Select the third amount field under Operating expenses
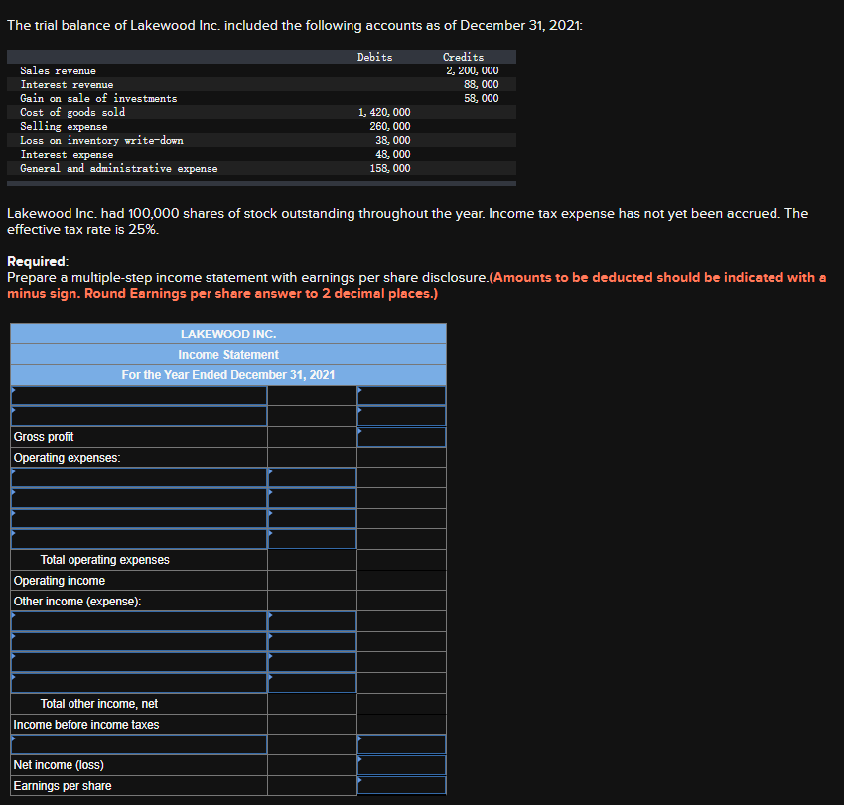Screen dimensions: 844x805 click(x=312, y=519)
